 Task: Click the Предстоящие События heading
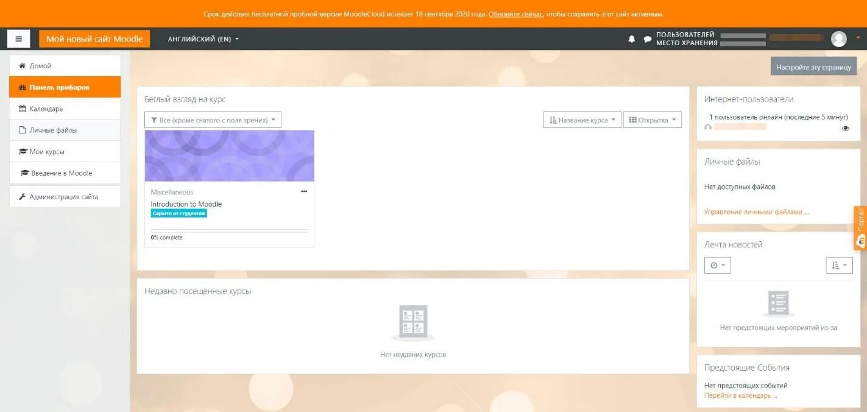click(x=747, y=368)
